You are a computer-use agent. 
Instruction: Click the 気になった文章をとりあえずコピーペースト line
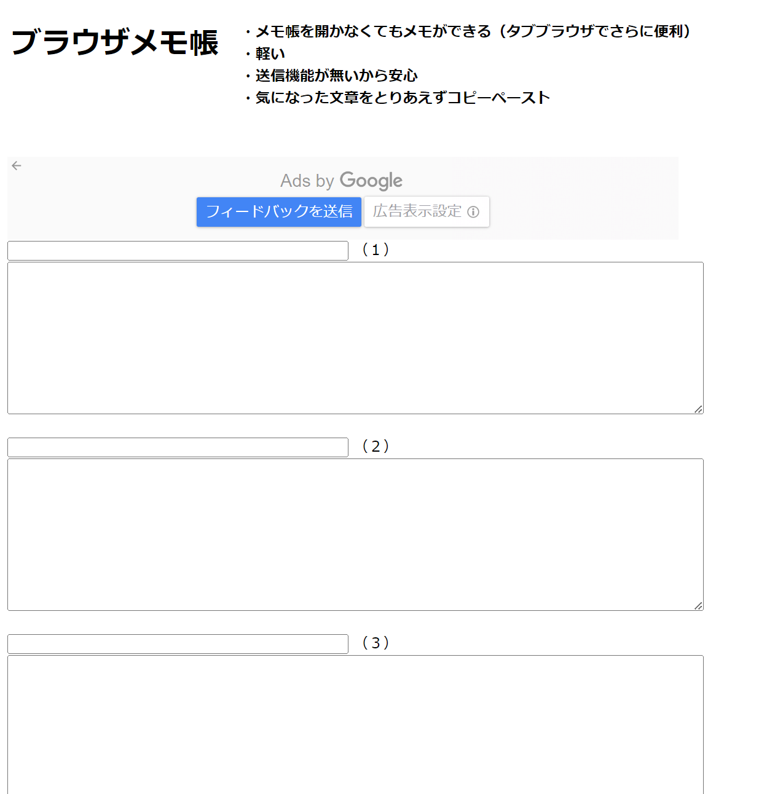point(397,98)
